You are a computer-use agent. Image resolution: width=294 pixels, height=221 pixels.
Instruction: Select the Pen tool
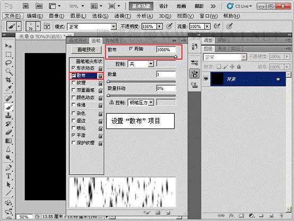pyautogui.click(x=8, y=168)
